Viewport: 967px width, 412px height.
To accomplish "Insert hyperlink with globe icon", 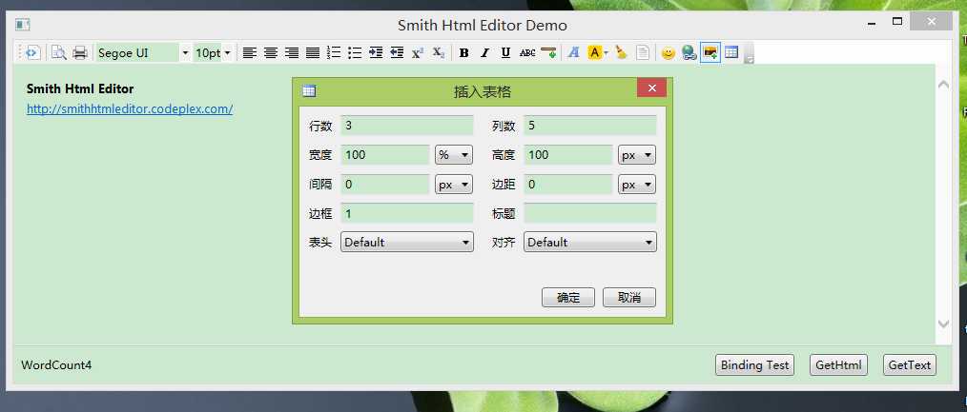I will [689, 53].
